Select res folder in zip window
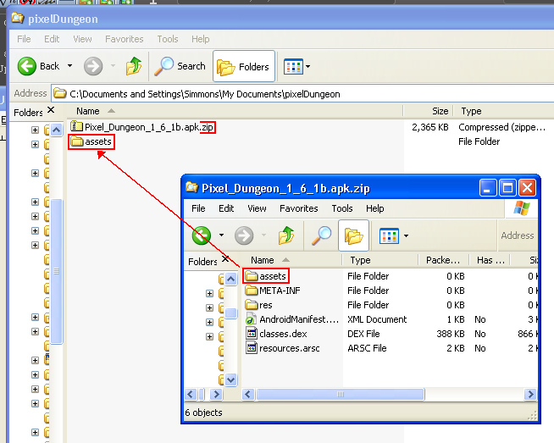Viewport: 554px width, 443px height. (x=258, y=305)
